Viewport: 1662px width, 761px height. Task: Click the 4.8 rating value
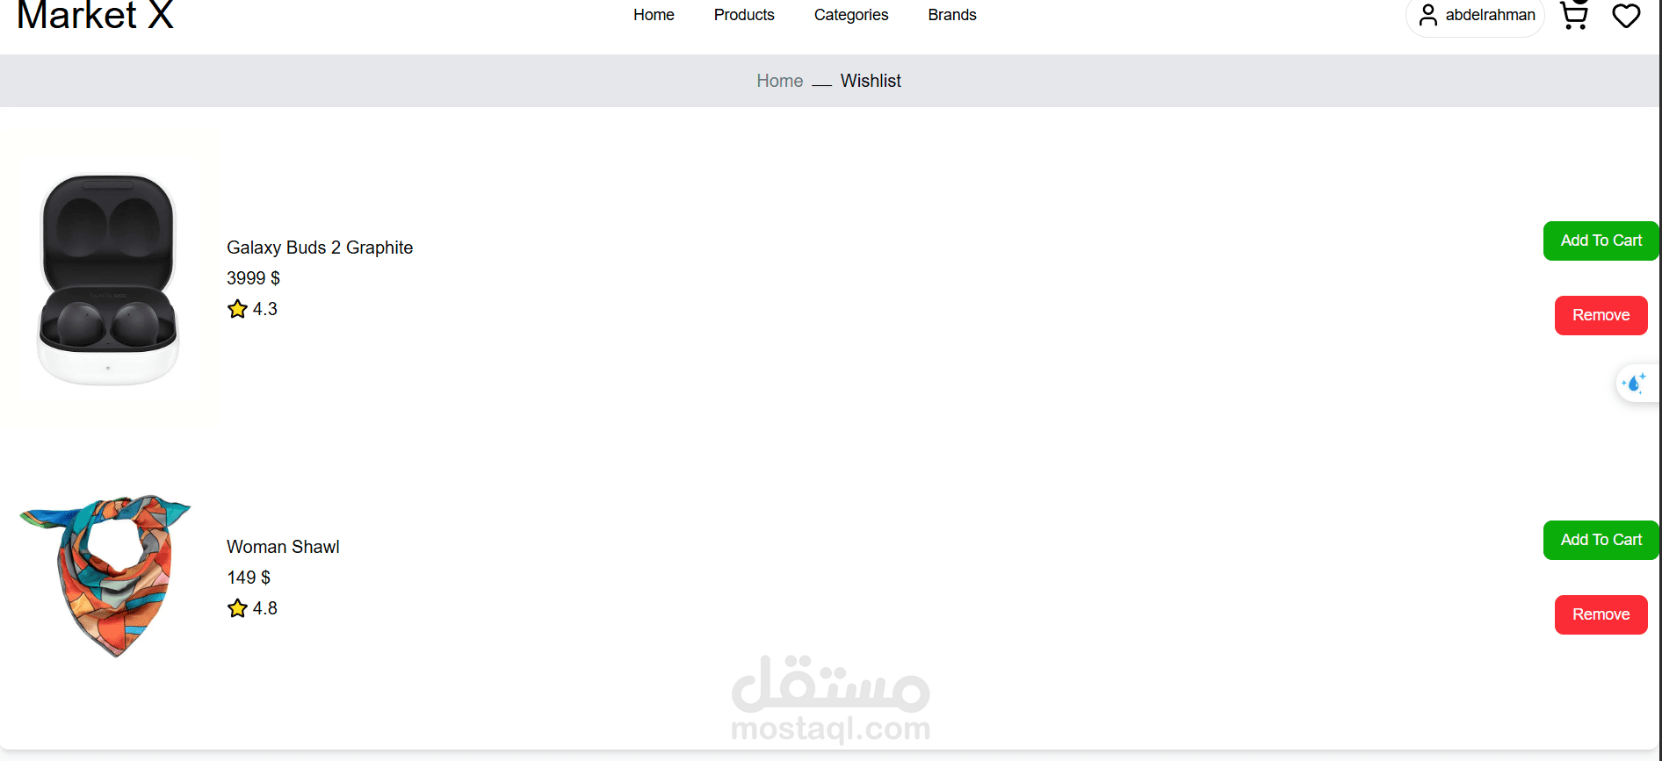(264, 608)
